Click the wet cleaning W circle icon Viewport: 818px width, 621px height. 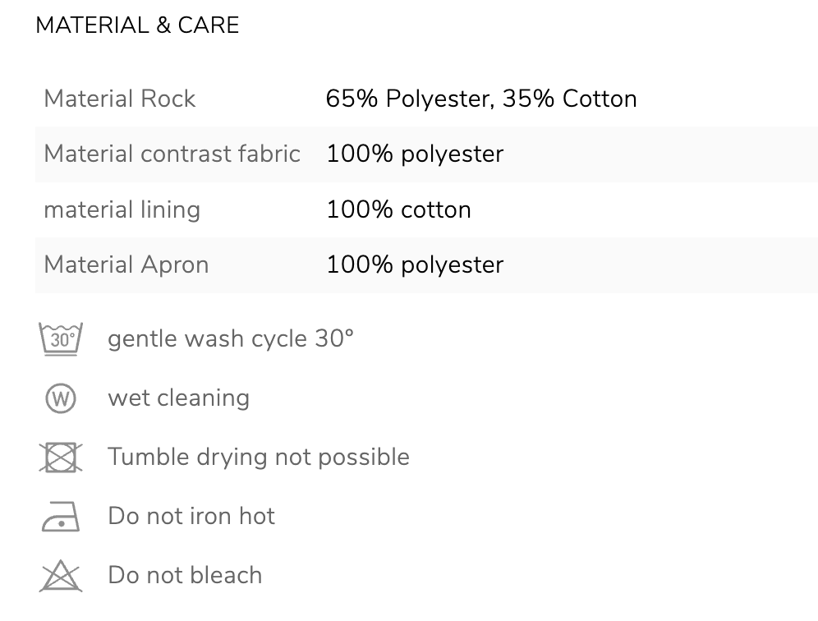[x=61, y=398]
